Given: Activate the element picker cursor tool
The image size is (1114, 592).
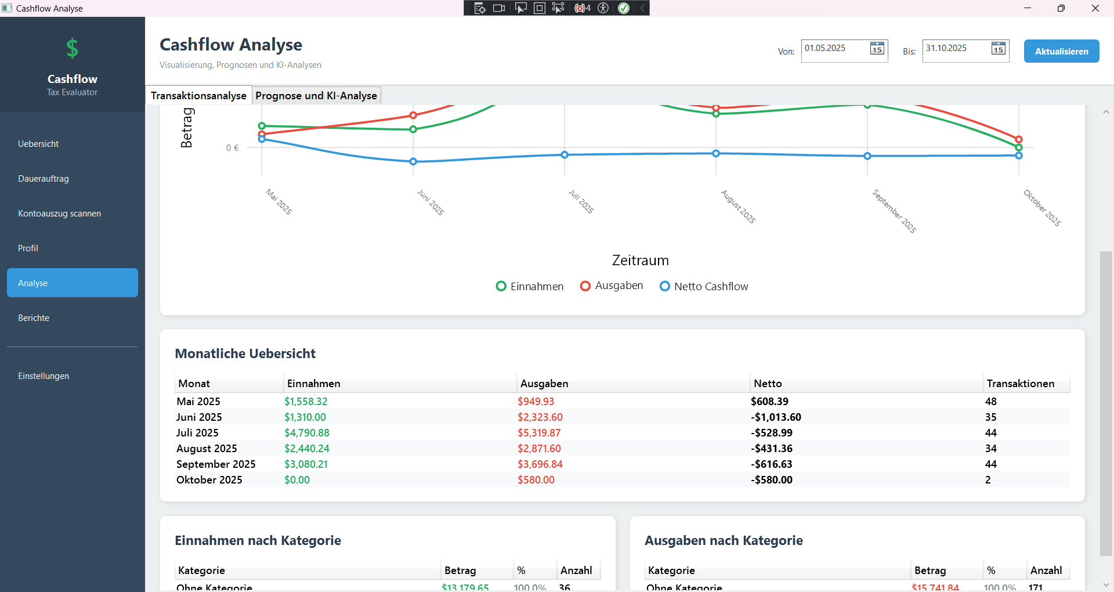Looking at the screenshot, I should point(520,8).
